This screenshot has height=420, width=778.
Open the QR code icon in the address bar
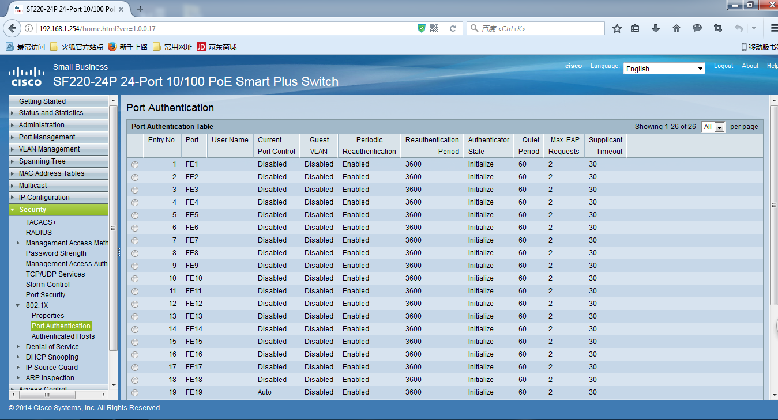point(434,28)
